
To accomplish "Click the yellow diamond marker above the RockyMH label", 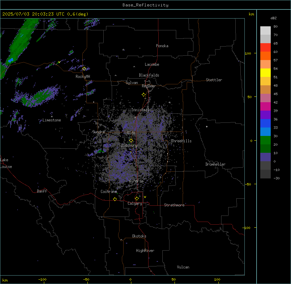I will click(84, 68).
